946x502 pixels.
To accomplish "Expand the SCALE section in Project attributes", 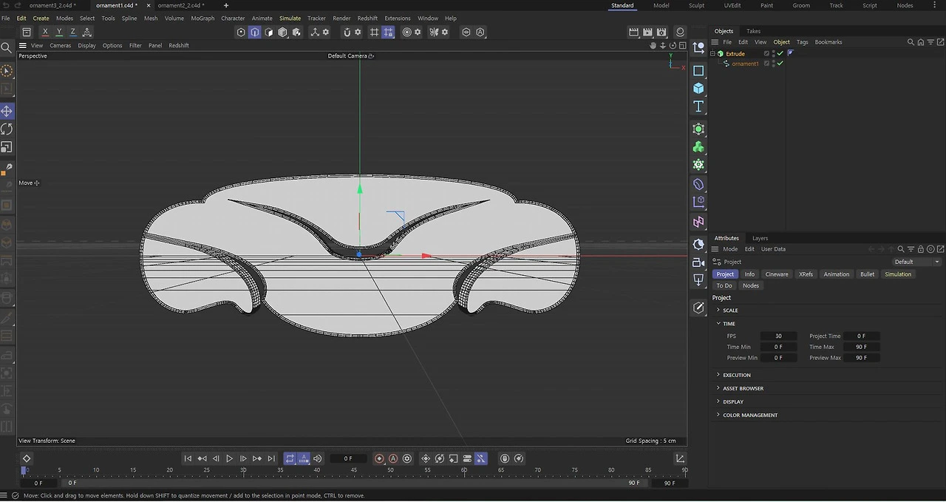I will (729, 311).
